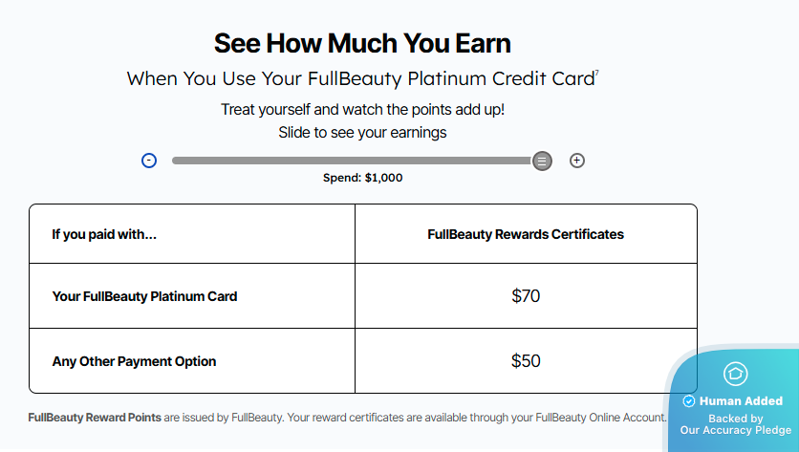The image size is (799, 452).
Task: Click the footnote 7 superscript
Action: click(x=597, y=73)
